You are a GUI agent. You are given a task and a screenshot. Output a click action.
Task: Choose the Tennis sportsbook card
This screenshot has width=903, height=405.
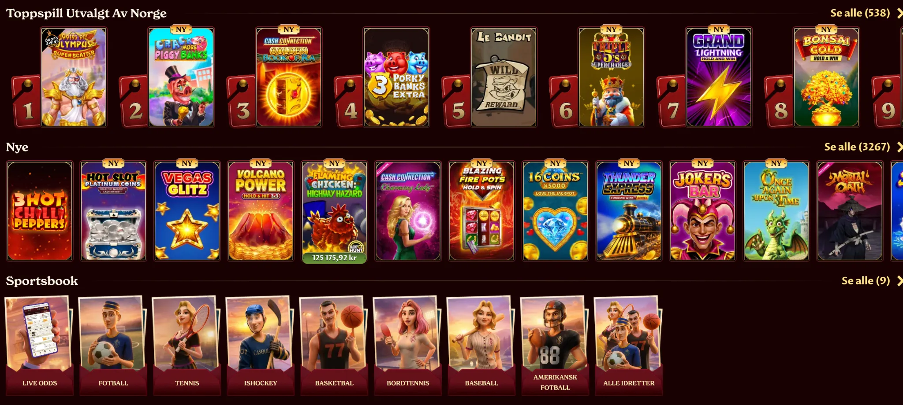pos(186,346)
